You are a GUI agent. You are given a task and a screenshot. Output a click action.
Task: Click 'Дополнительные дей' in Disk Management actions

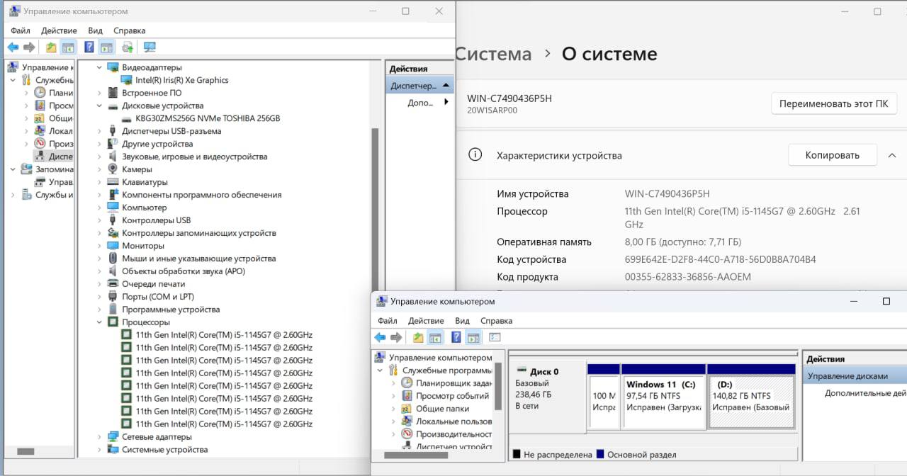(866, 393)
